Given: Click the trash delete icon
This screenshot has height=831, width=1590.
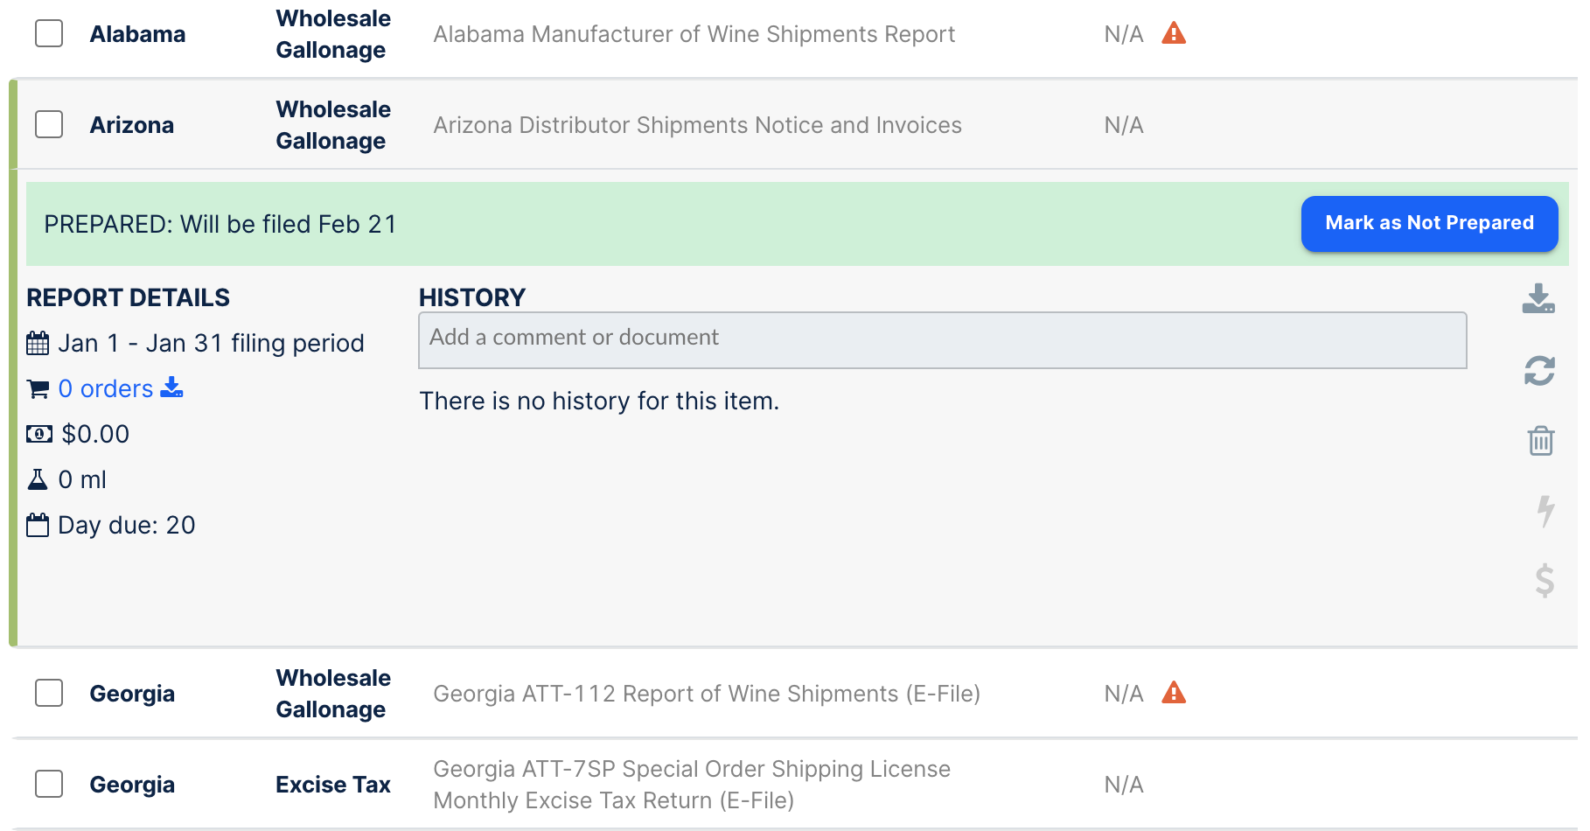Looking at the screenshot, I should click(1540, 440).
